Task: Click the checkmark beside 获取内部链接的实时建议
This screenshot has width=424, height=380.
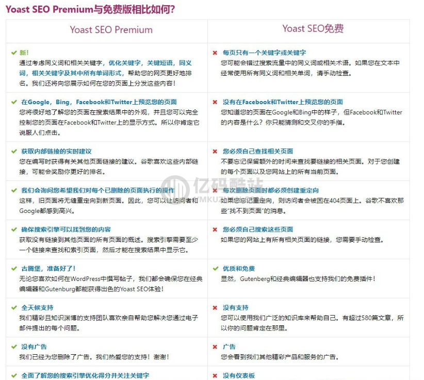Action: 14,152
